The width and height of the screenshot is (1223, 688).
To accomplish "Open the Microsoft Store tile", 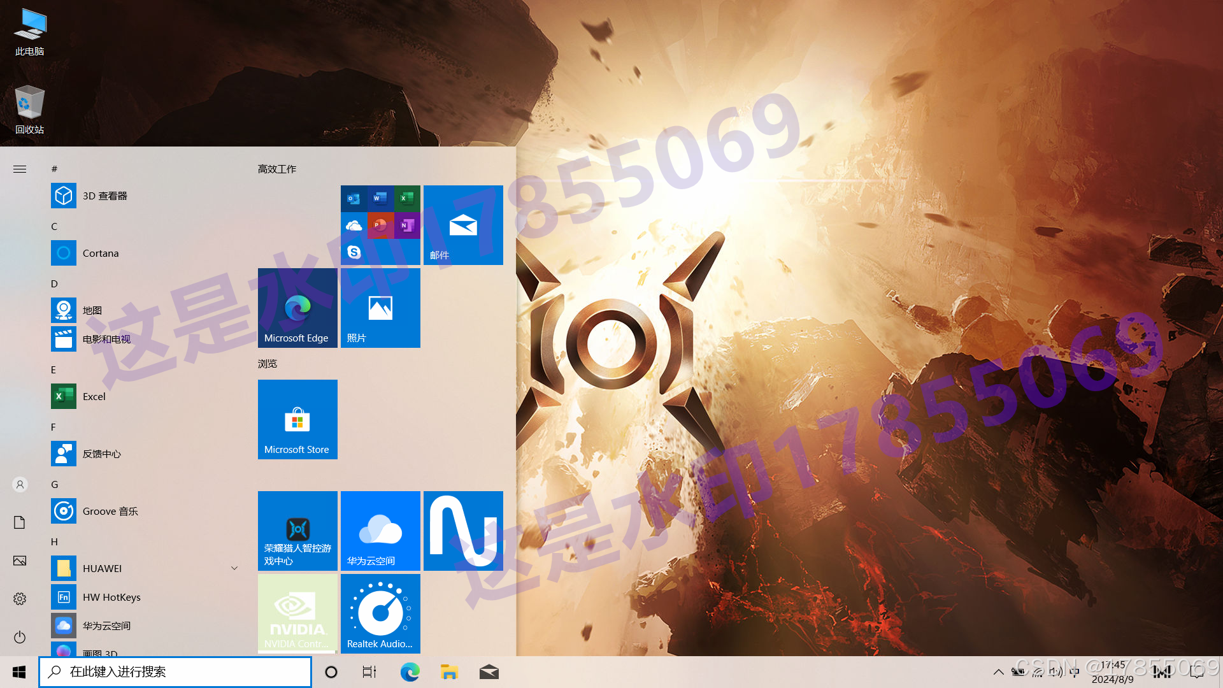I will click(297, 419).
